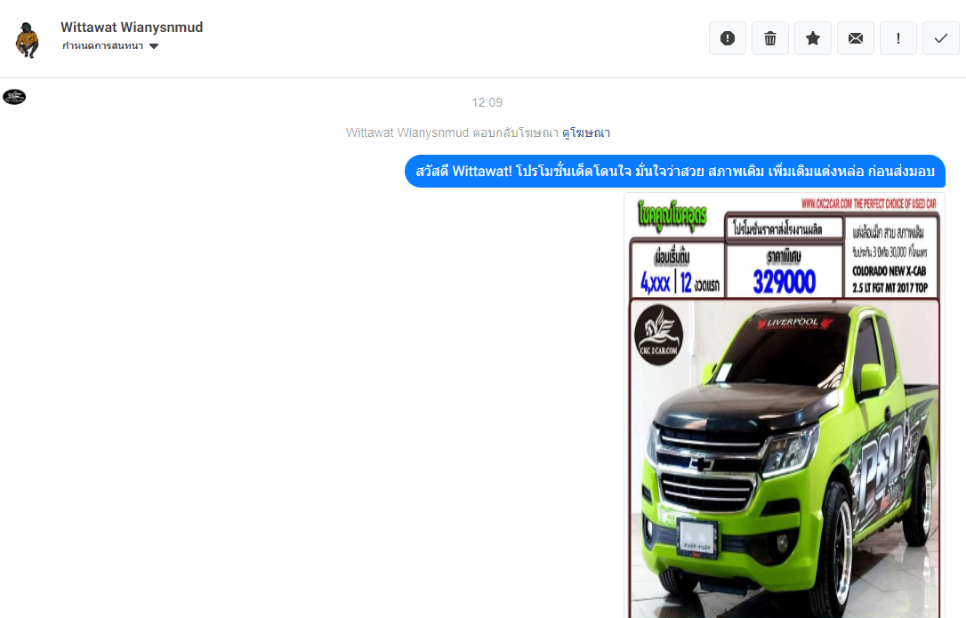The width and height of the screenshot is (966, 618).
Task: Flag conversation as follow-up with the exclamation mark button
Action: coord(898,38)
